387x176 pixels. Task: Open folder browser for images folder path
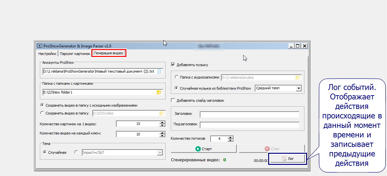click(x=159, y=93)
